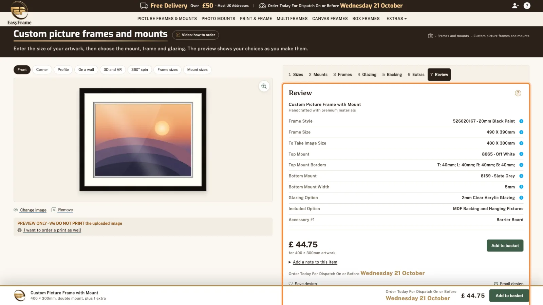The width and height of the screenshot is (543, 305).
Task: Switch preview to Profile view
Action: point(63,70)
